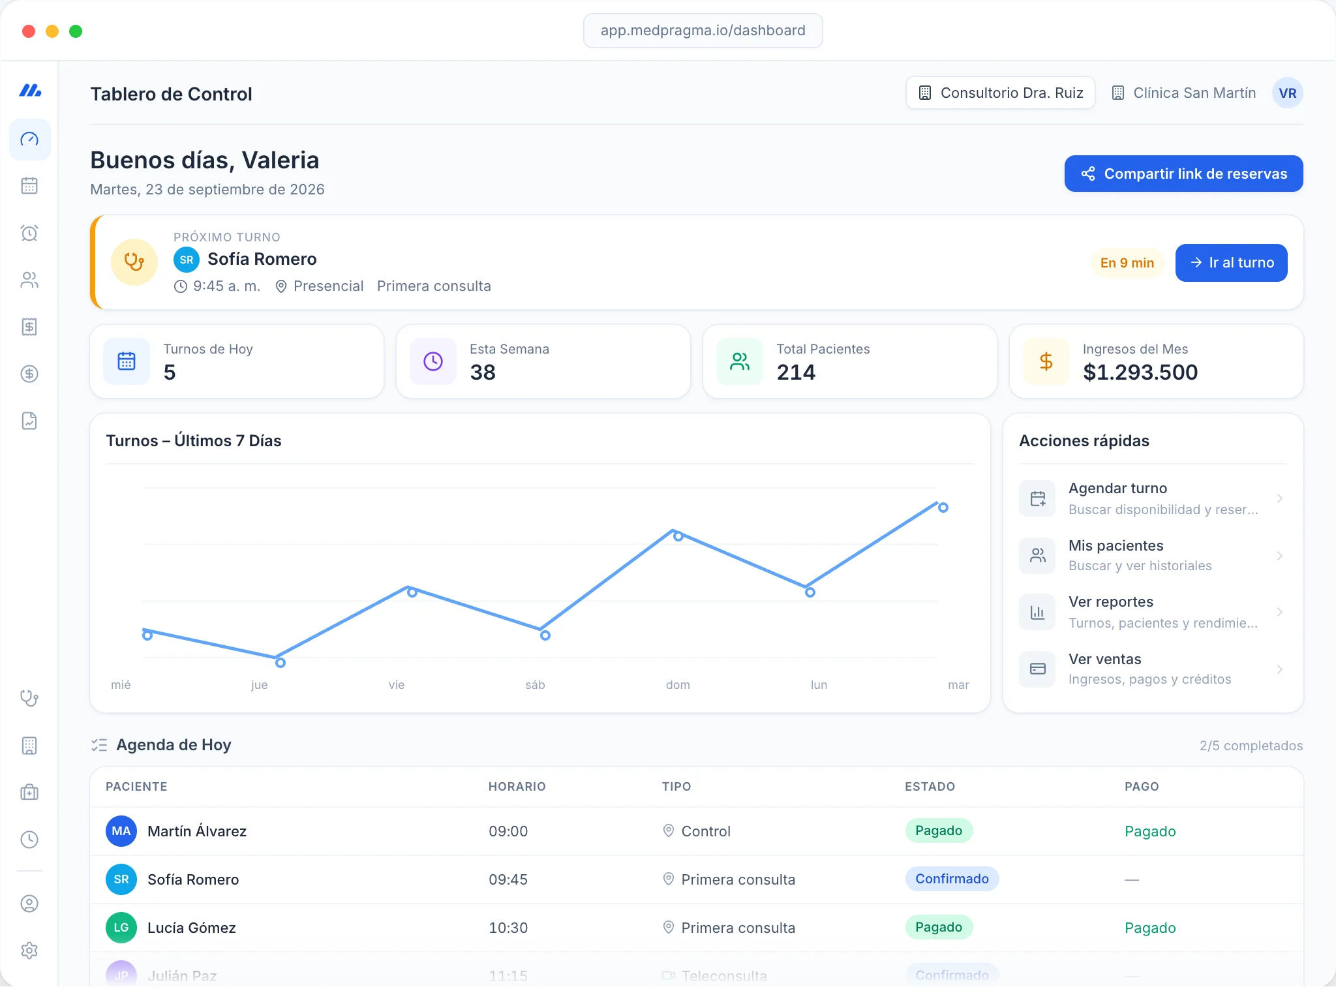This screenshot has height=989, width=1336.
Task: Click the MedPragma logo icon
Action: [30, 90]
